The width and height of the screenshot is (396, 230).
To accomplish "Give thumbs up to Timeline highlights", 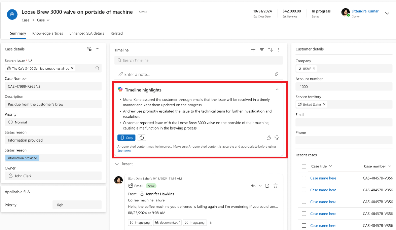I will point(268,138).
